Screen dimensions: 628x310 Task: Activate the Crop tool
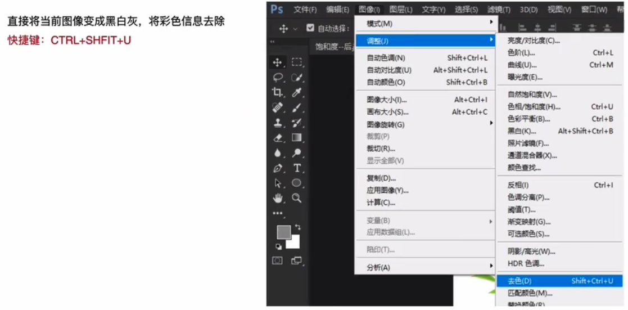click(x=277, y=92)
